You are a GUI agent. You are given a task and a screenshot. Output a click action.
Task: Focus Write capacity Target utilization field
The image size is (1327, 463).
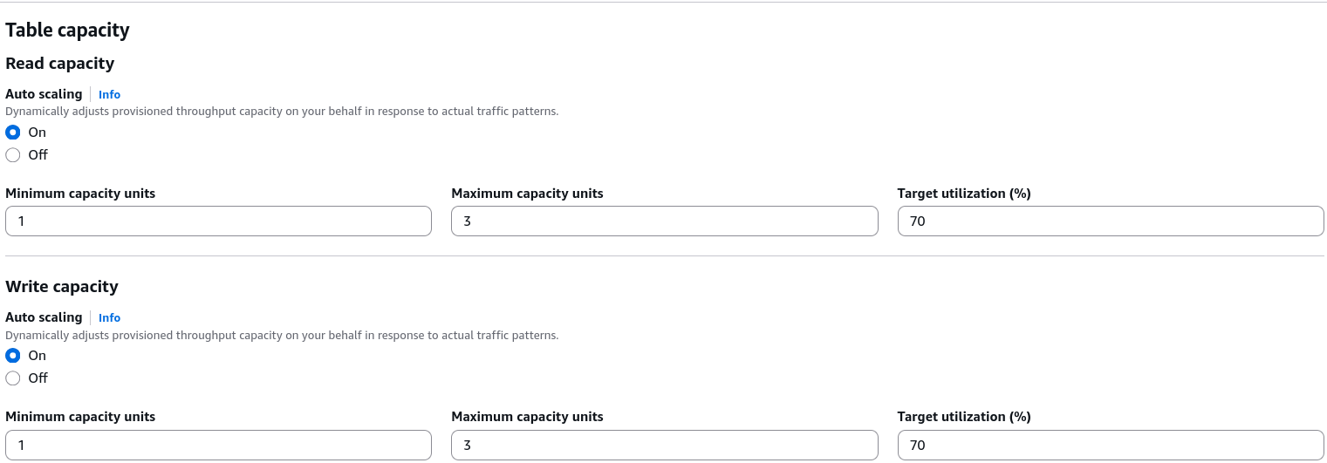1111,445
